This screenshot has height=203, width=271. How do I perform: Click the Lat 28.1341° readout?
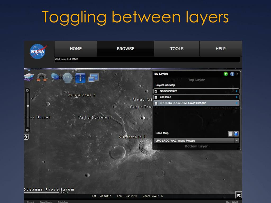pyautogui.click(x=101, y=196)
